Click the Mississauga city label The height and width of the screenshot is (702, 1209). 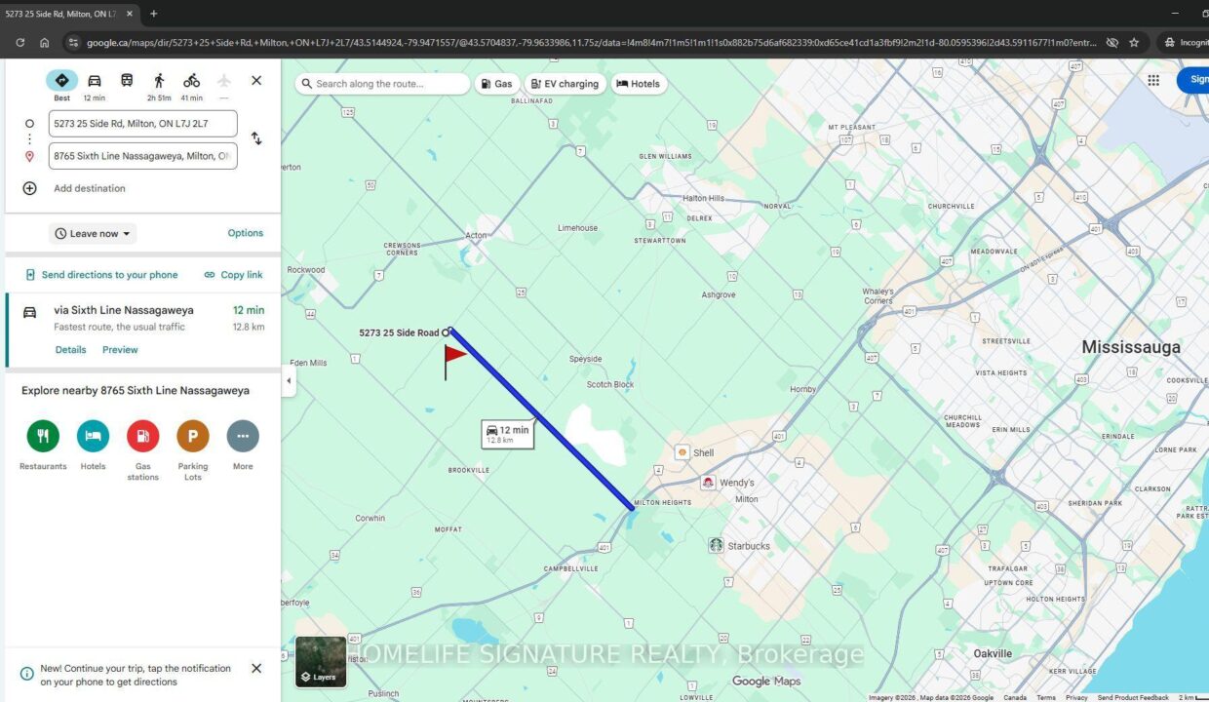1131,347
